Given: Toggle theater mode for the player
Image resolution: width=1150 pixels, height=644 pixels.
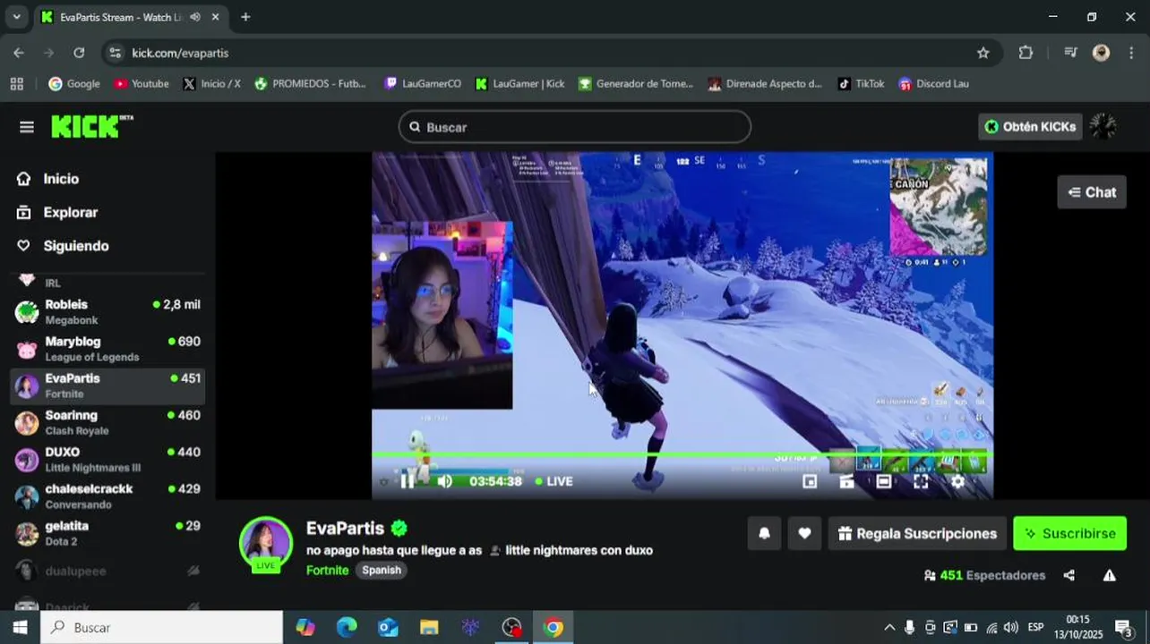Looking at the screenshot, I should coord(883,481).
